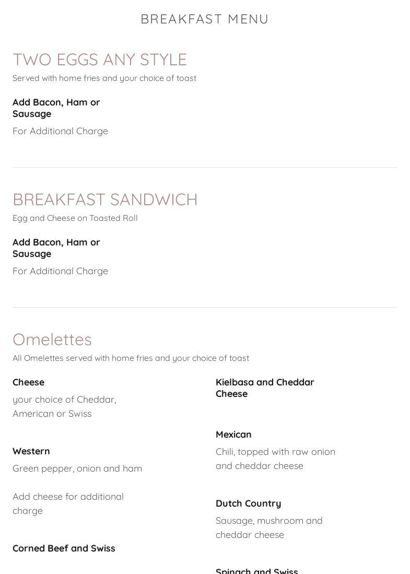
Task: Select the Corned Beef and Swiss omelette
Action: pos(64,548)
